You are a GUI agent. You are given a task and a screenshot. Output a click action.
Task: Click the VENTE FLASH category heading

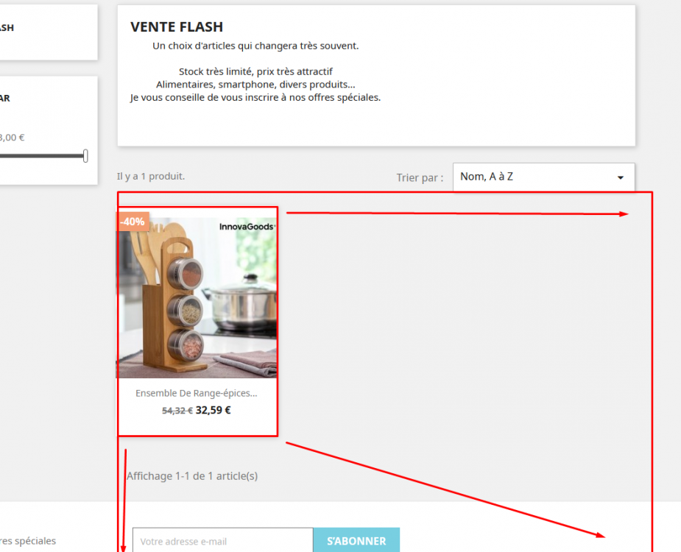coord(177,27)
